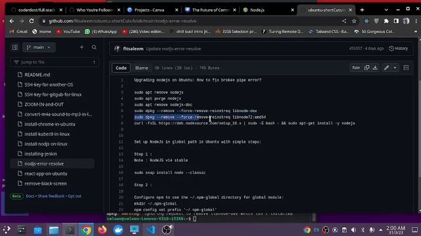The image size is (421, 236).
Task: Bookmark this page with star icon
Action: 354,21
